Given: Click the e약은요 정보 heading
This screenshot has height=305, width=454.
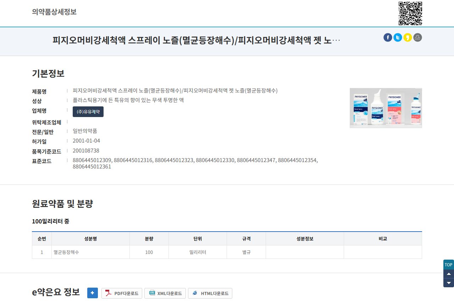Looking at the screenshot, I should click(56, 292).
